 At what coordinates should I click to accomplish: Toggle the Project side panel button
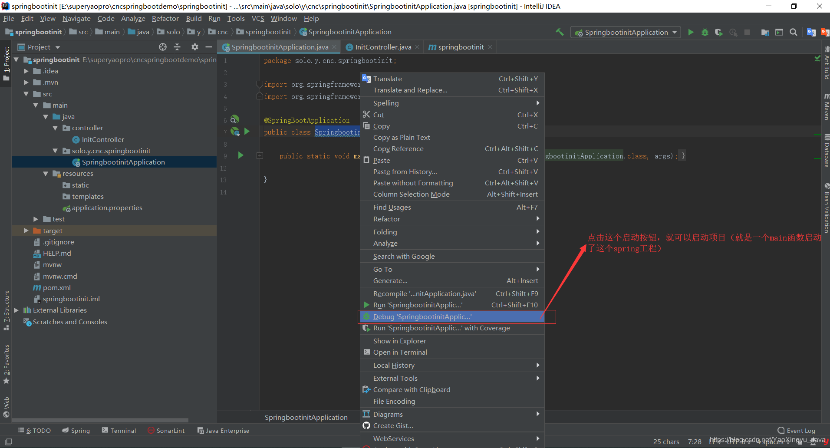[x=6, y=63]
